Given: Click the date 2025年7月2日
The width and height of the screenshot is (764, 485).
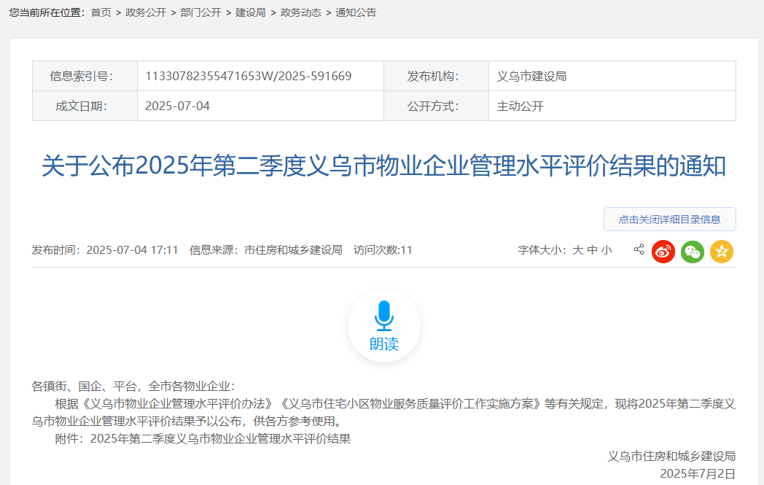Looking at the screenshot, I should pos(698,474).
